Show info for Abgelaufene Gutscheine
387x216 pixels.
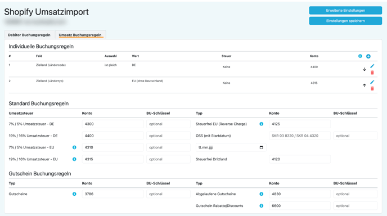point(262,194)
